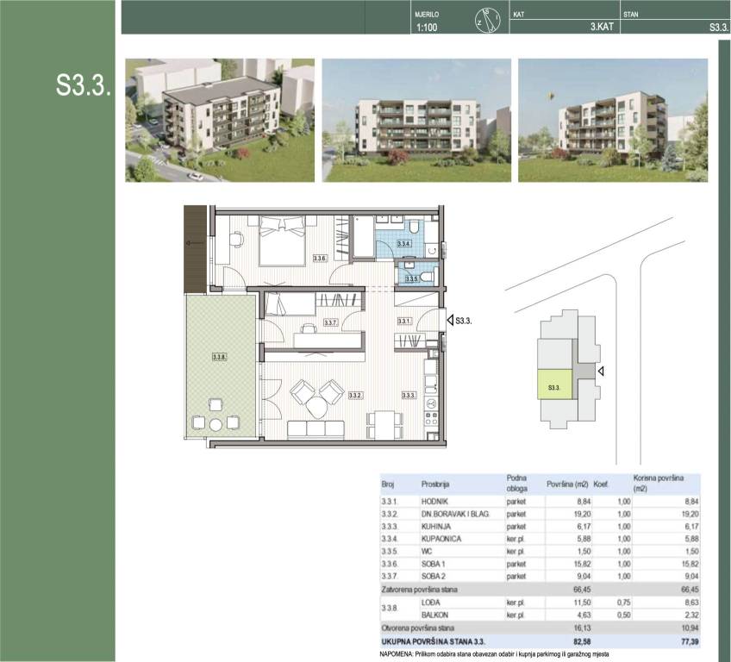Viewport: 731px width, 662px height.
Task: Click the 3.KAT floor label in header
Action: click(603, 28)
